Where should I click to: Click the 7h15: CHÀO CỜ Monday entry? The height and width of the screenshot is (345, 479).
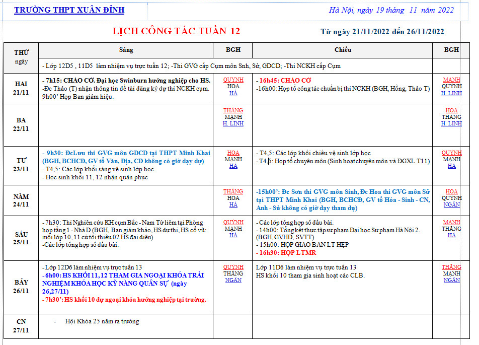126,81
